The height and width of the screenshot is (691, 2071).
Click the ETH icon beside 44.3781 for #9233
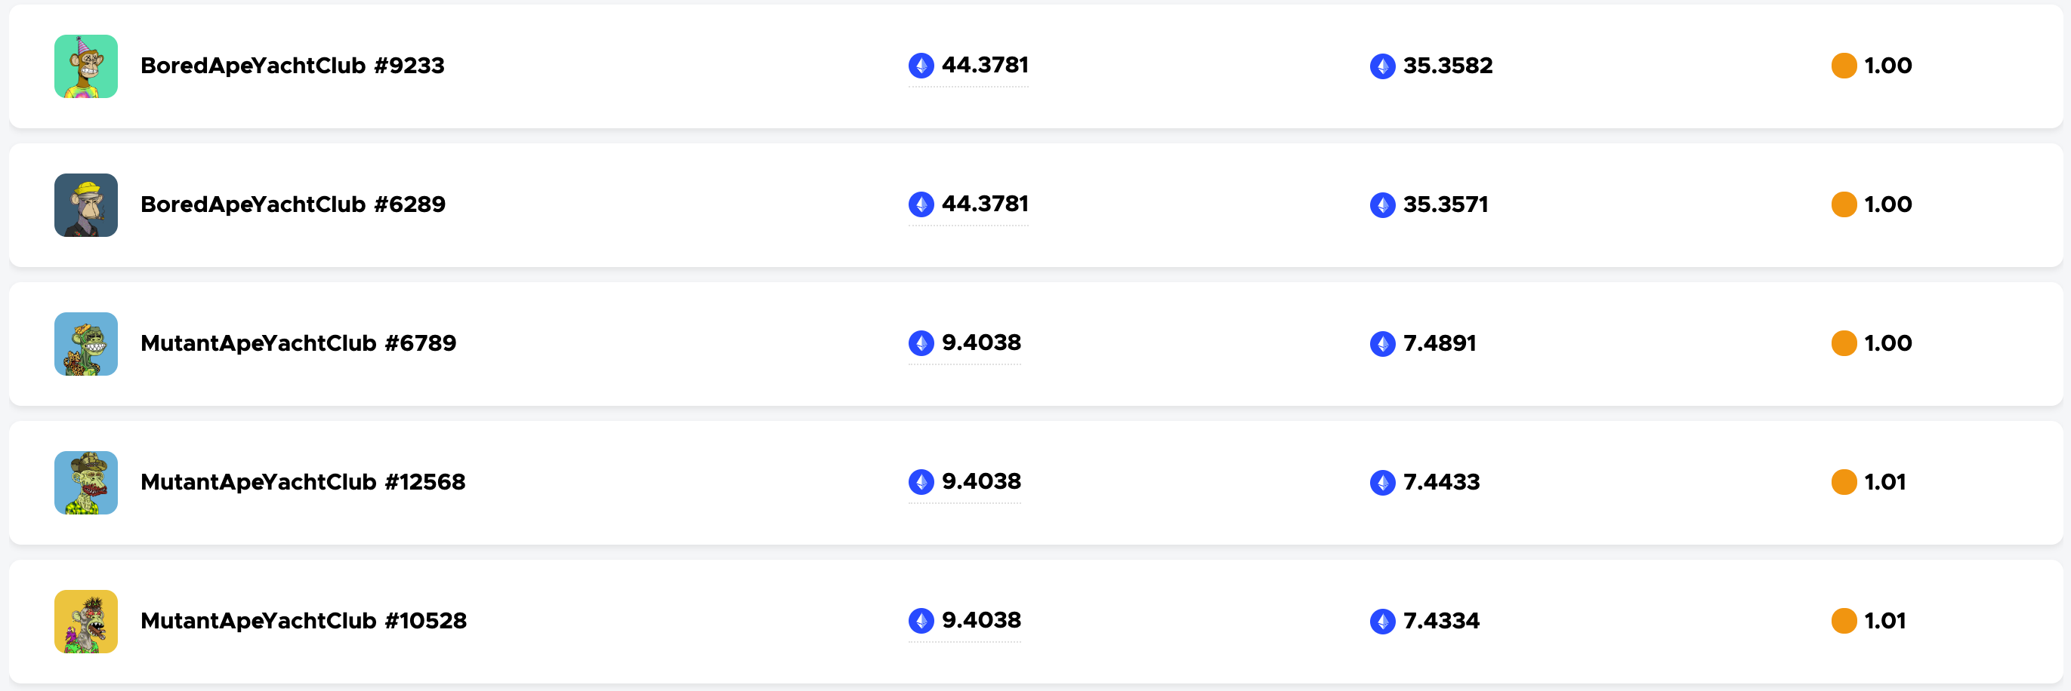pyautogui.click(x=921, y=66)
